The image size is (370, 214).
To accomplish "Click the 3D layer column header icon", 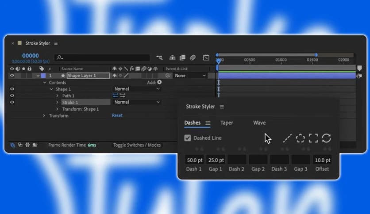I will coord(155,69).
